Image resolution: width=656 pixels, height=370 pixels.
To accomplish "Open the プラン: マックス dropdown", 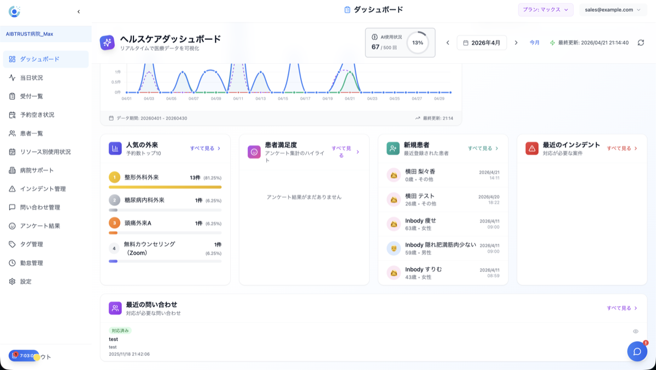I will [546, 9].
